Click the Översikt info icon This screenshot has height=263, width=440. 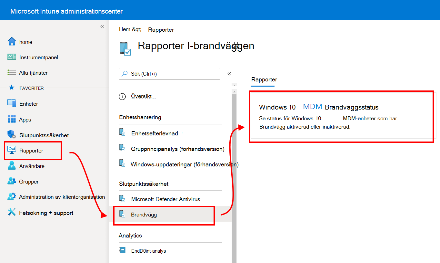(x=122, y=96)
